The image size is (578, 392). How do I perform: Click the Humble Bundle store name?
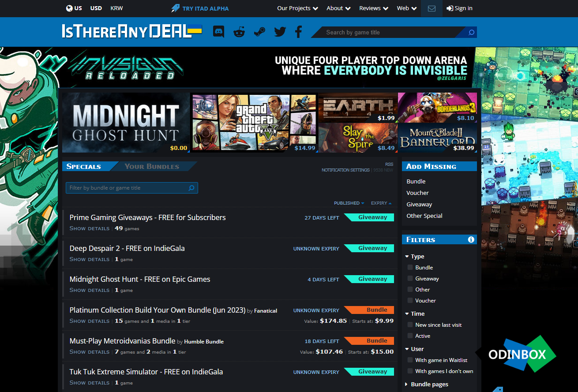(x=204, y=342)
